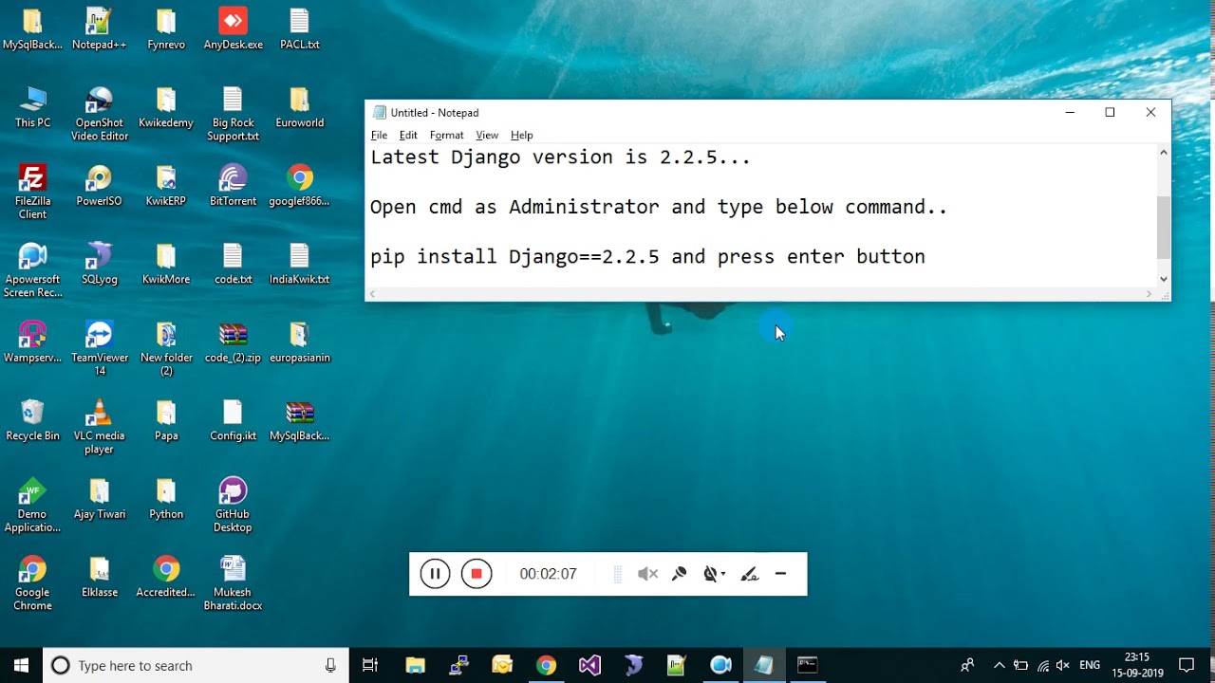The height and width of the screenshot is (683, 1215).
Task: Open Command Prompt from taskbar
Action: (x=808, y=665)
